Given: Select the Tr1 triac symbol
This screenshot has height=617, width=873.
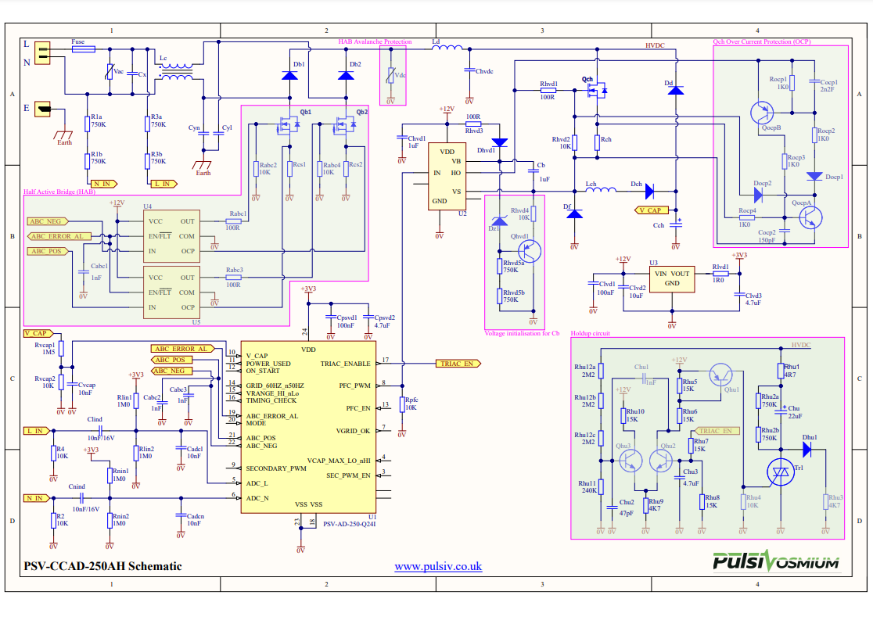Looking at the screenshot, I should click(x=781, y=472).
